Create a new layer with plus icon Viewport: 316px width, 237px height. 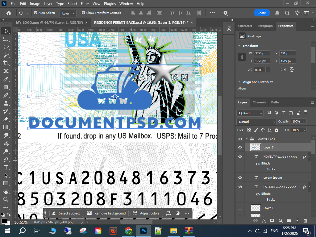[x=297, y=221]
